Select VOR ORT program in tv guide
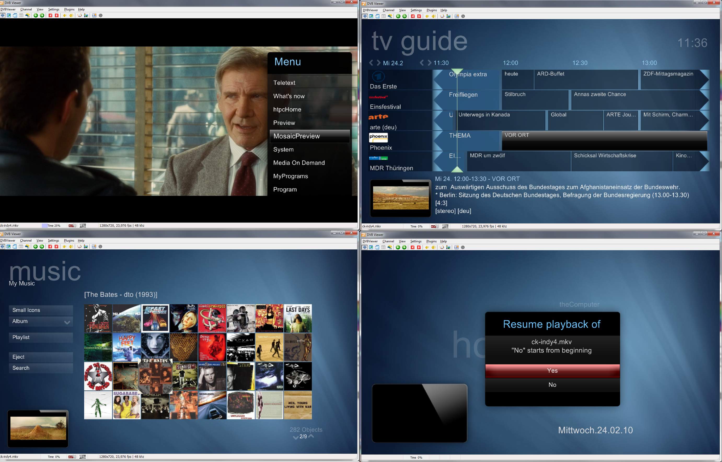Viewport: 722px width, 462px height. click(x=604, y=141)
